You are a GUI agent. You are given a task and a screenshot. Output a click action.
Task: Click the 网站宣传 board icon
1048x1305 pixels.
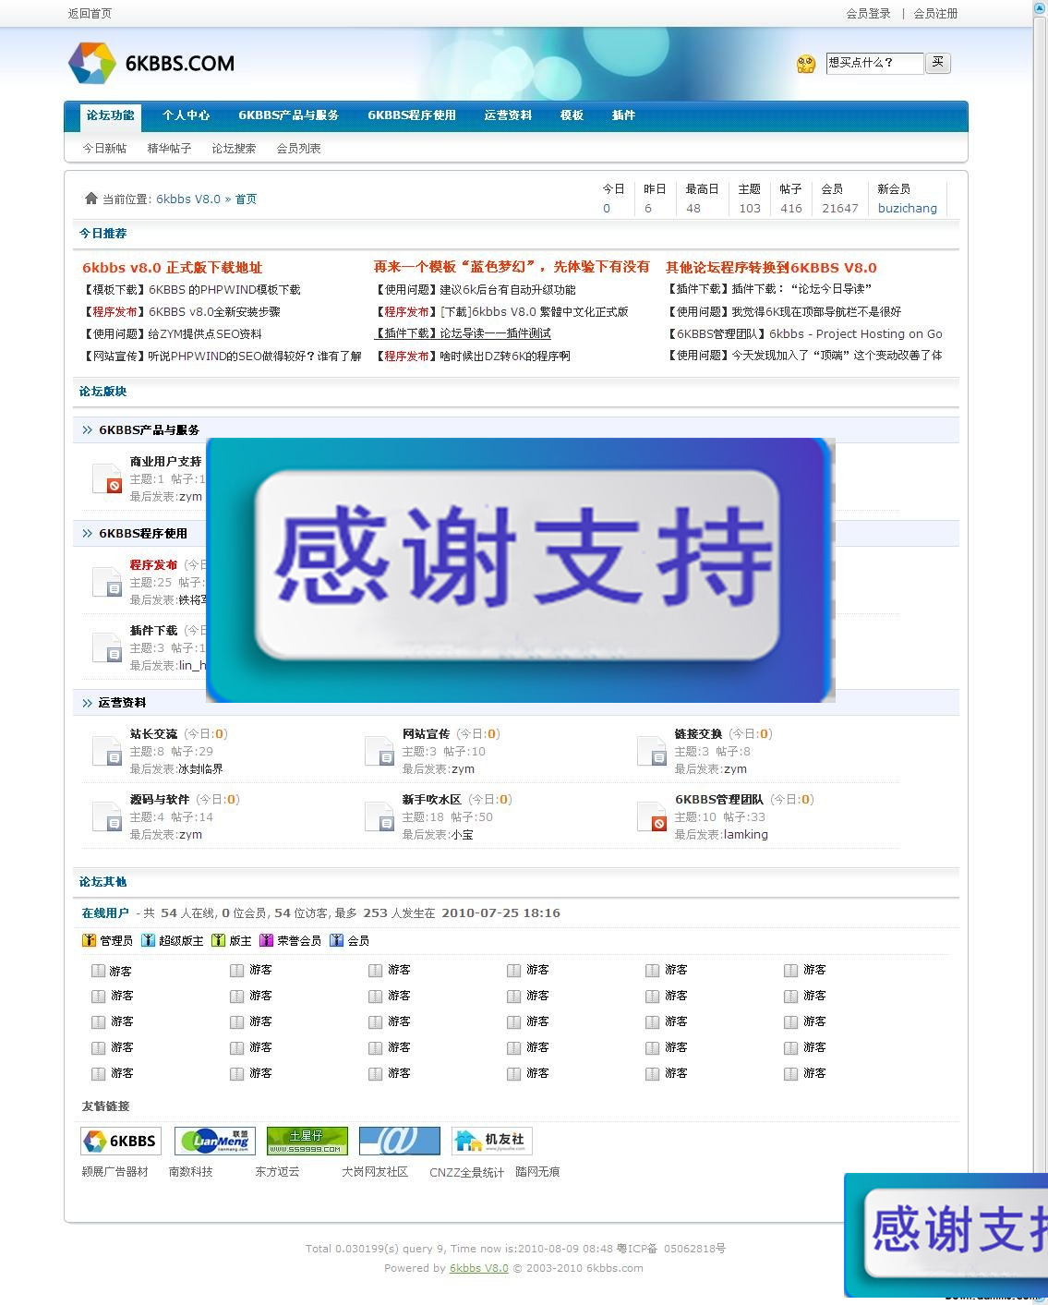coord(379,751)
